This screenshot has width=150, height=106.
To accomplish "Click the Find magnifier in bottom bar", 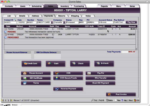I will (x=92, y=100).
